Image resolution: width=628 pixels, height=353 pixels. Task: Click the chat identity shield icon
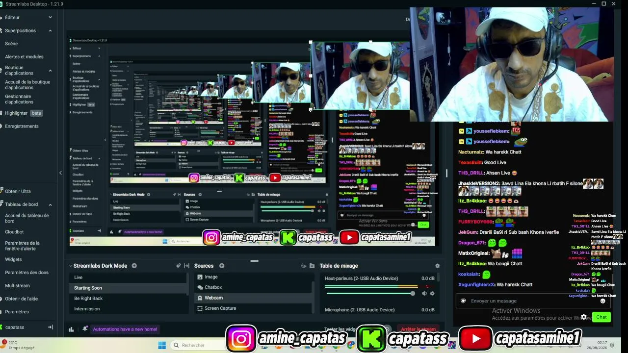click(463, 301)
